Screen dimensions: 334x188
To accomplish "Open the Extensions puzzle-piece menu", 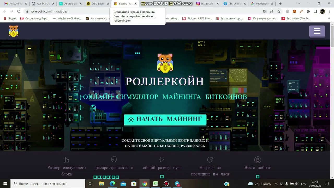I will tap(308, 11).
